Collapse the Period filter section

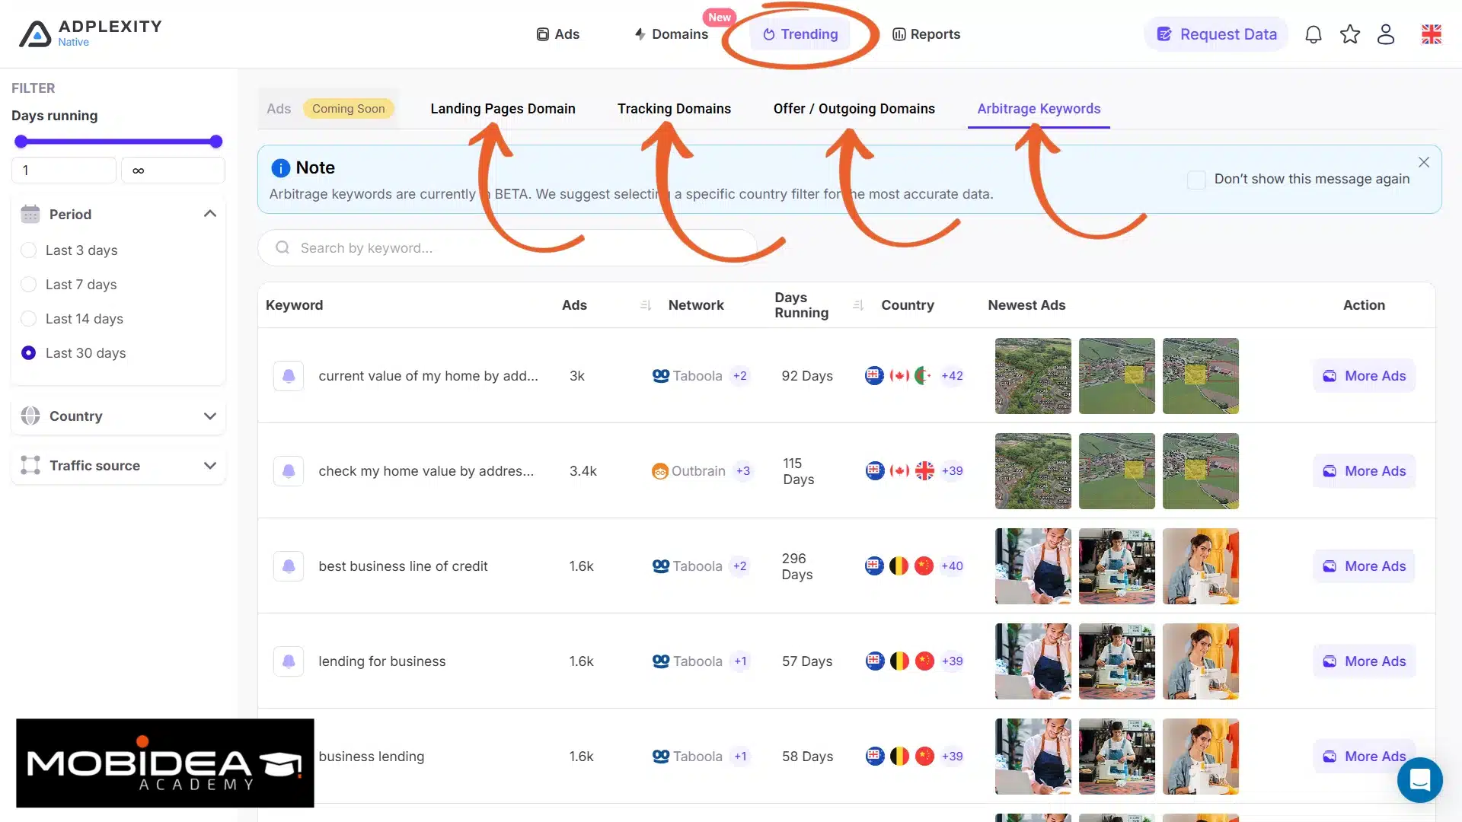(210, 214)
